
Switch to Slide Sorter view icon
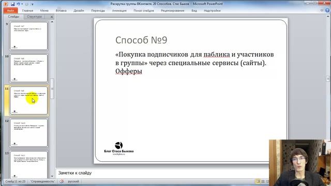point(263,181)
